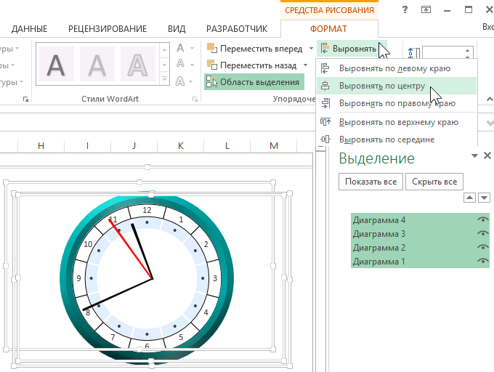Click Выровнять по левому краю icon
The image size is (494, 372).
(325, 68)
